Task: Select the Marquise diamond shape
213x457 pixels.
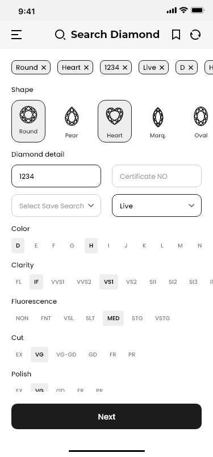Action: click(x=158, y=121)
